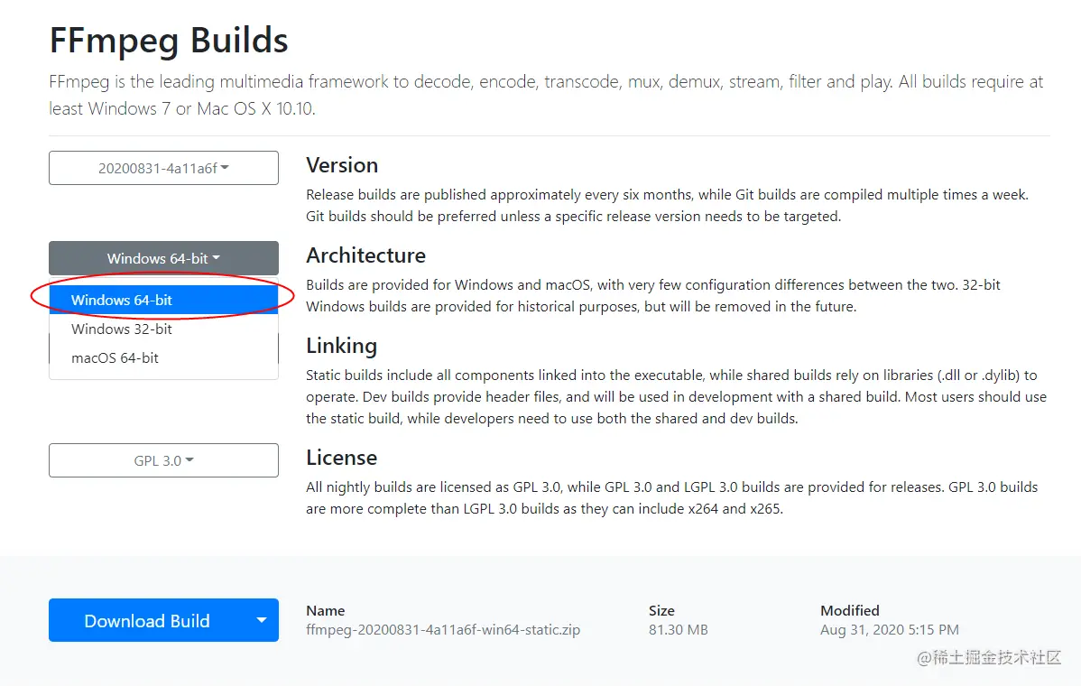The height and width of the screenshot is (686, 1081).
Task: Open the version dropdown 20200831-4a11a6f
Action: pos(163,168)
